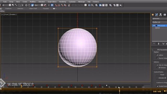Toggle the Inside Points checkbox
167x94 pixels.
(x=158, y=86)
